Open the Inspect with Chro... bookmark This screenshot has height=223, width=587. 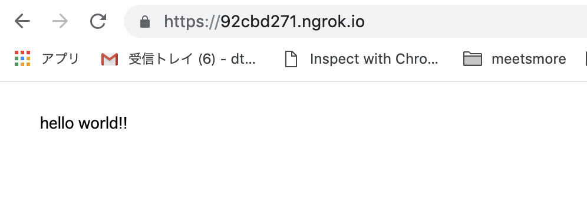coord(374,59)
